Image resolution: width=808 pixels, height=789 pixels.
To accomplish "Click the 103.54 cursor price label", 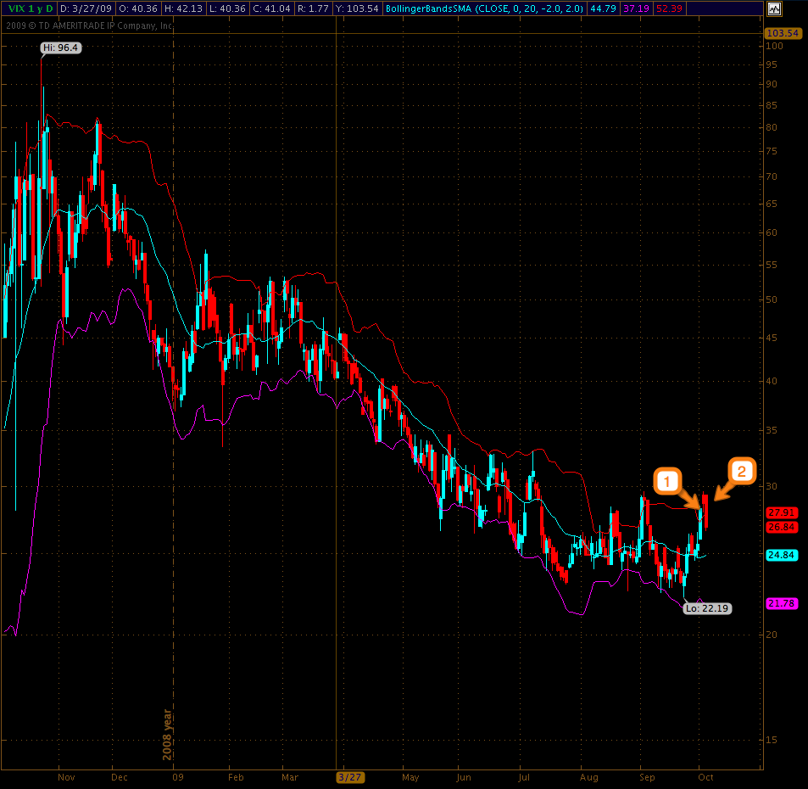I will [782, 34].
